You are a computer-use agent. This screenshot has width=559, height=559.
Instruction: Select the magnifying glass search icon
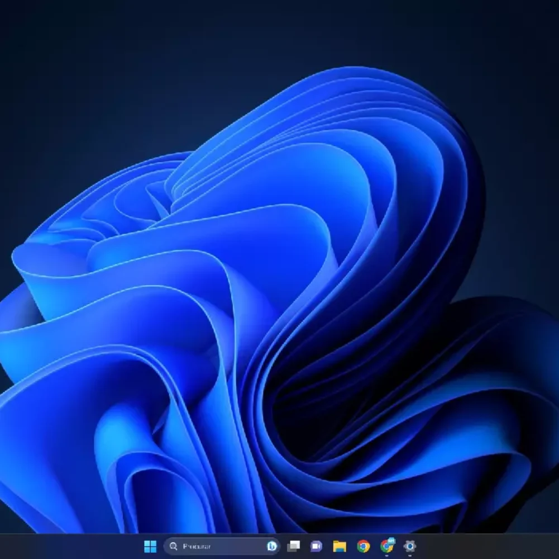[173, 546]
